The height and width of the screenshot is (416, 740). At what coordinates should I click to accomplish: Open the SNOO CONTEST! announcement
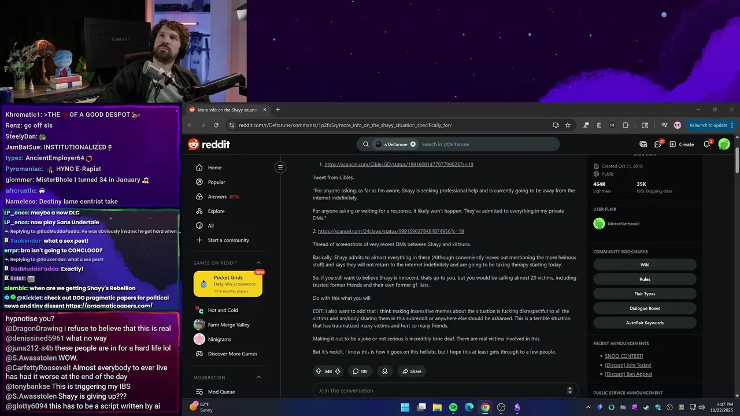[x=624, y=356]
